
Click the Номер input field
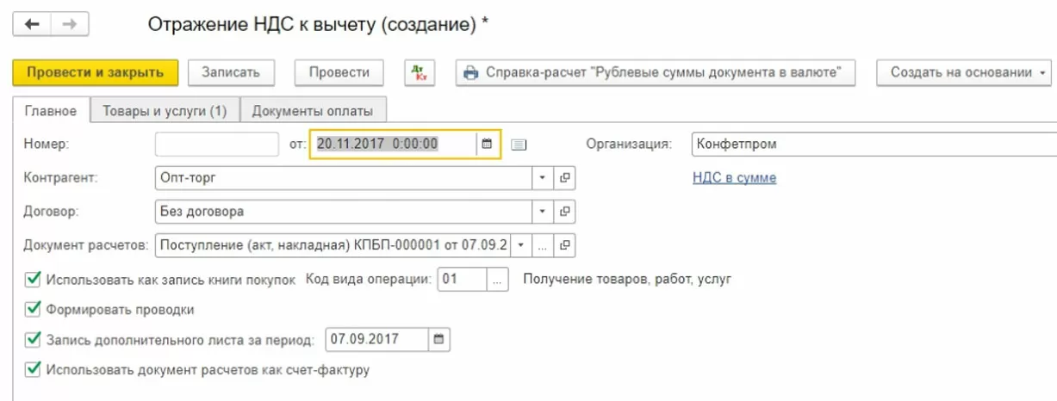(x=217, y=145)
